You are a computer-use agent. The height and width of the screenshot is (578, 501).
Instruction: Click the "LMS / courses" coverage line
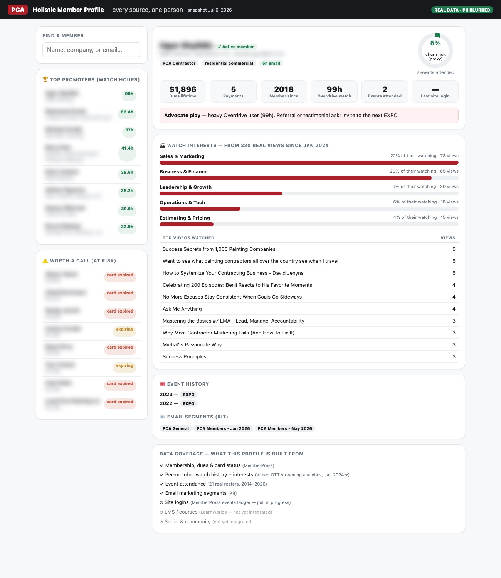point(216,512)
